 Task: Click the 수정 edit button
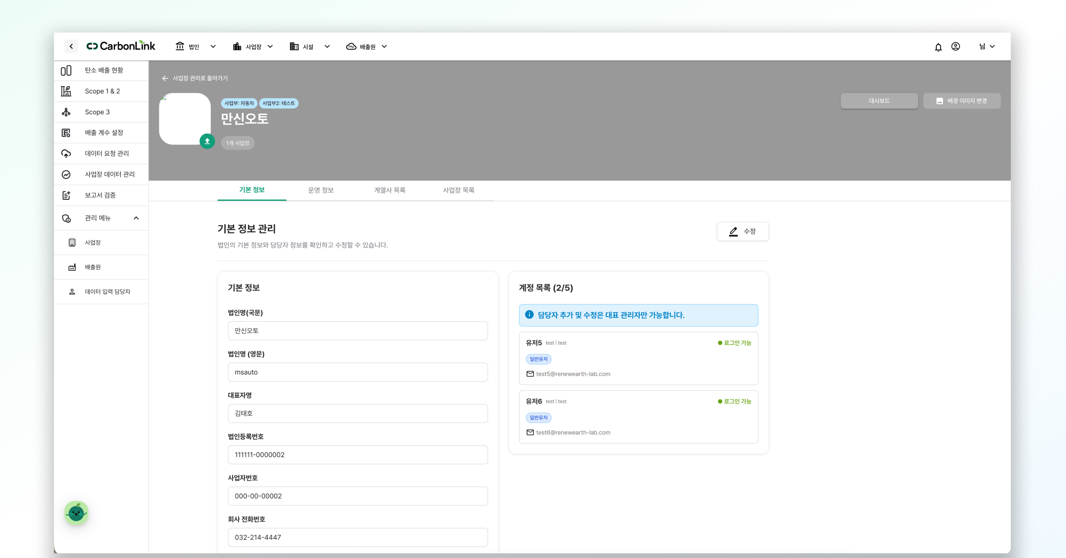coord(743,232)
